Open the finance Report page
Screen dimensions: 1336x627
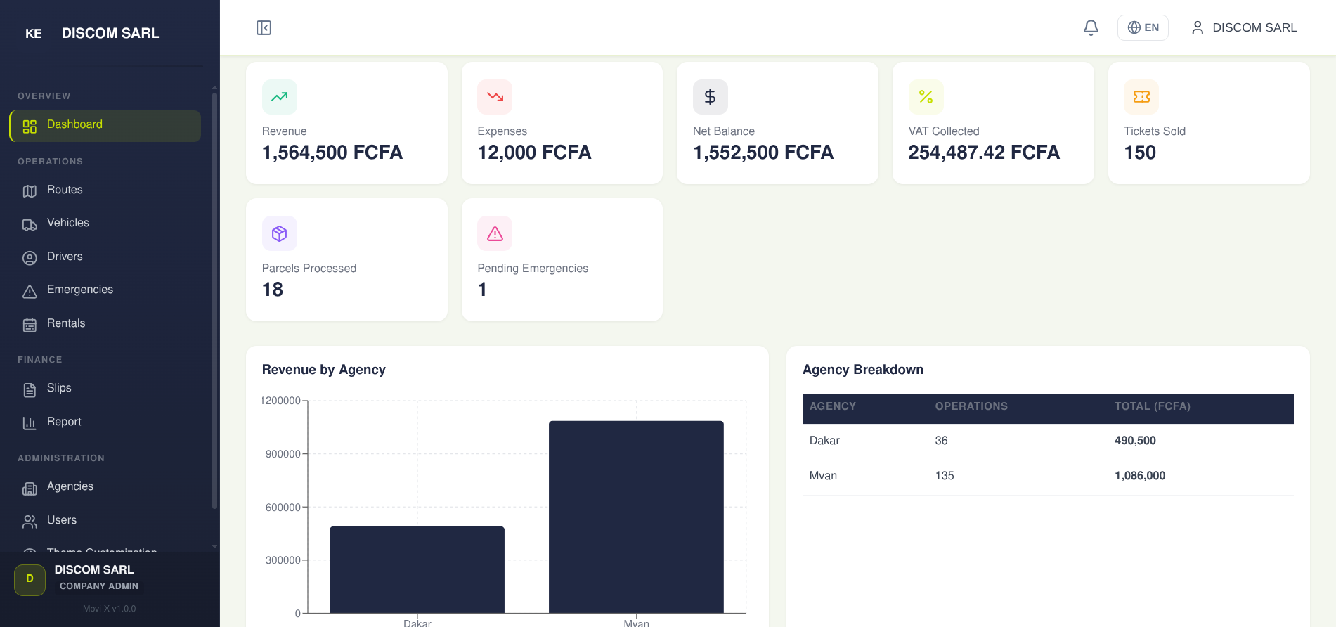[105, 422]
